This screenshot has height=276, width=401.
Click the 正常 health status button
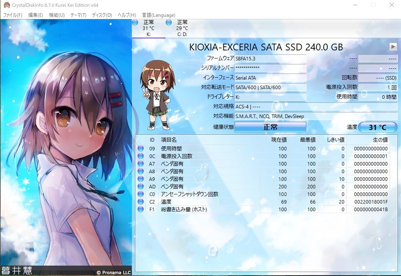coord(270,127)
